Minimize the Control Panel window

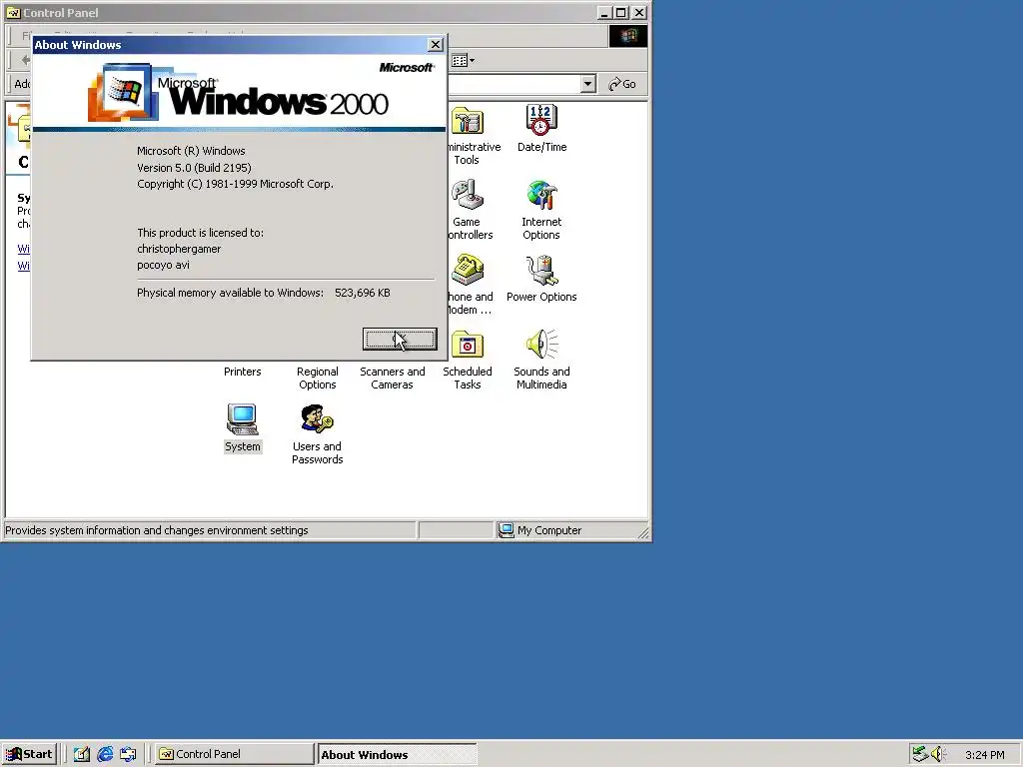point(604,12)
